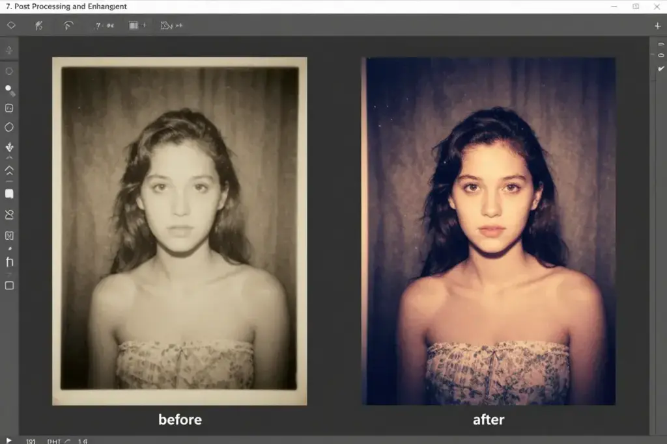Open the side-by-side Comparison view control
Viewport: 667px width, 444px height.
click(x=132, y=26)
